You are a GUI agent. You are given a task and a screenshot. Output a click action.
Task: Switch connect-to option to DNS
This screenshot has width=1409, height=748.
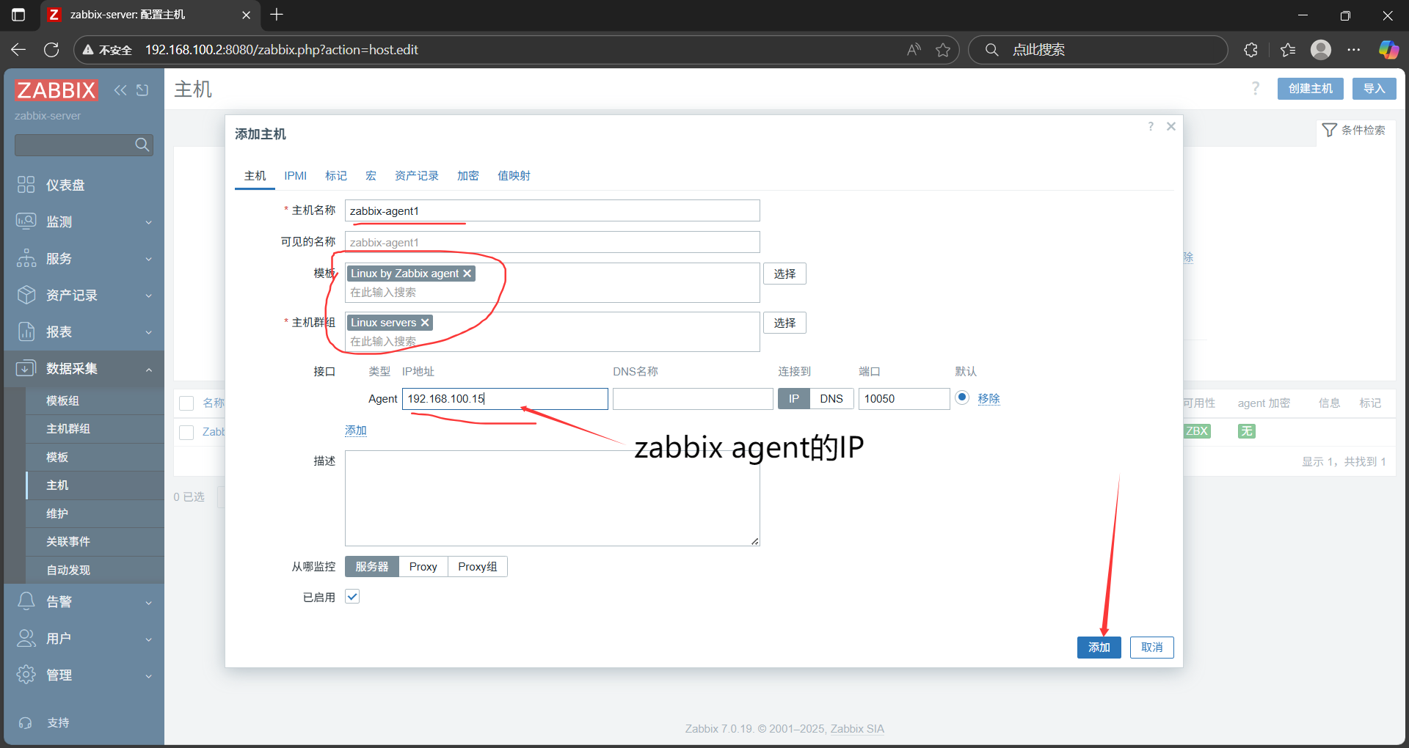tap(831, 399)
